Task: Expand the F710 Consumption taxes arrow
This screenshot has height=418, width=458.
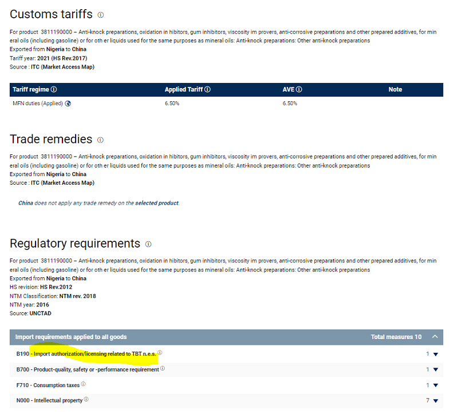Action: click(x=436, y=385)
